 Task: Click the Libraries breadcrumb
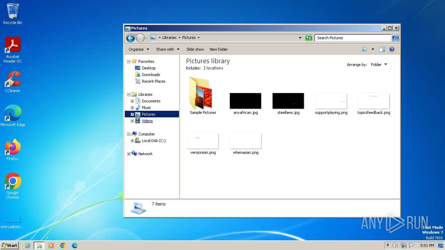tap(169, 37)
